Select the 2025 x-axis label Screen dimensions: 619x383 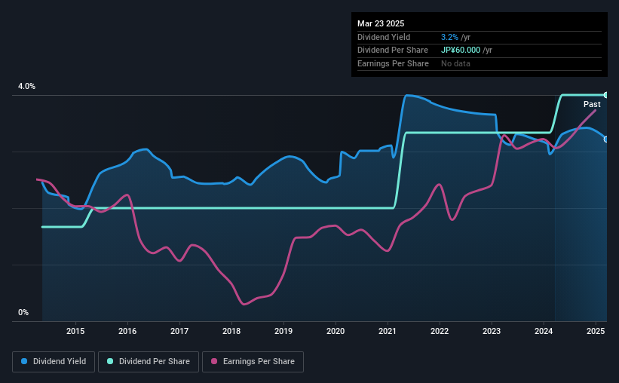tap(596, 331)
